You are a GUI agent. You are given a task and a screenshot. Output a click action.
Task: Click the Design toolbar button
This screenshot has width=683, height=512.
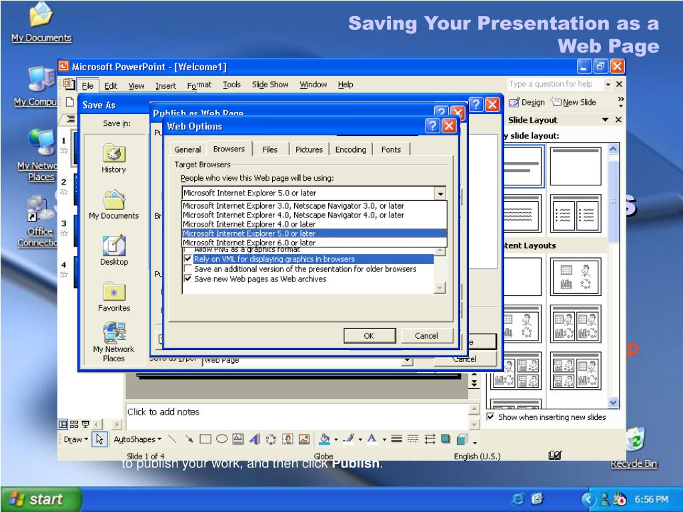[527, 102]
